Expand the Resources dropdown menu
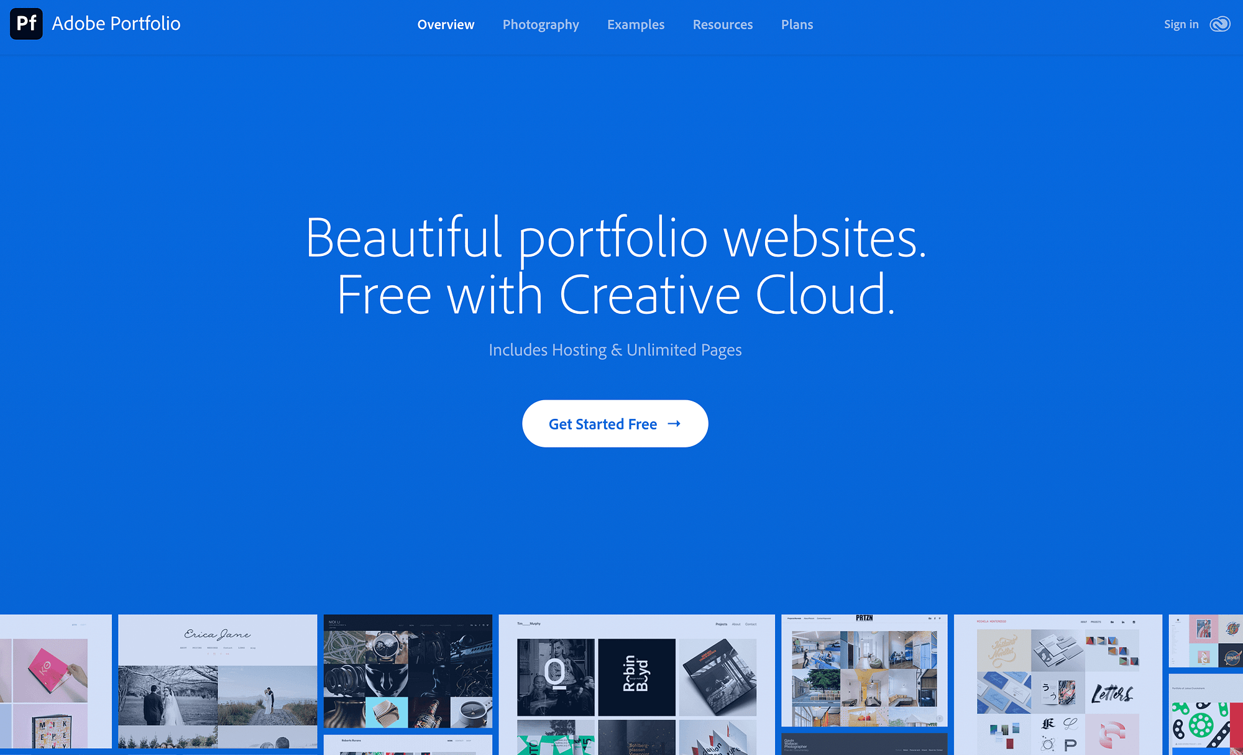1243x755 pixels. click(722, 24)
